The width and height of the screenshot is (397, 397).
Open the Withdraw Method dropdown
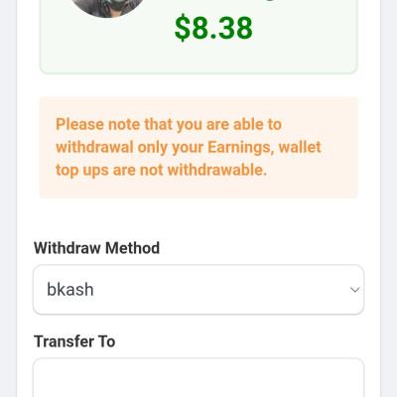(x=198, y=290)
